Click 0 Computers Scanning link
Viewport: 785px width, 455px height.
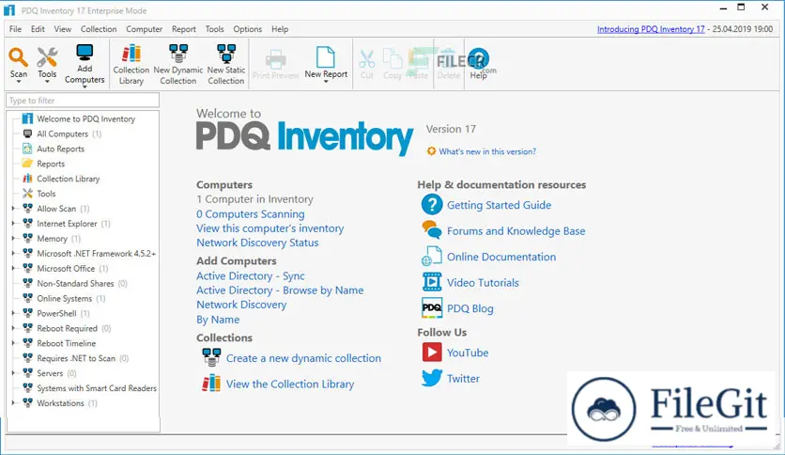tap(251, 214)
